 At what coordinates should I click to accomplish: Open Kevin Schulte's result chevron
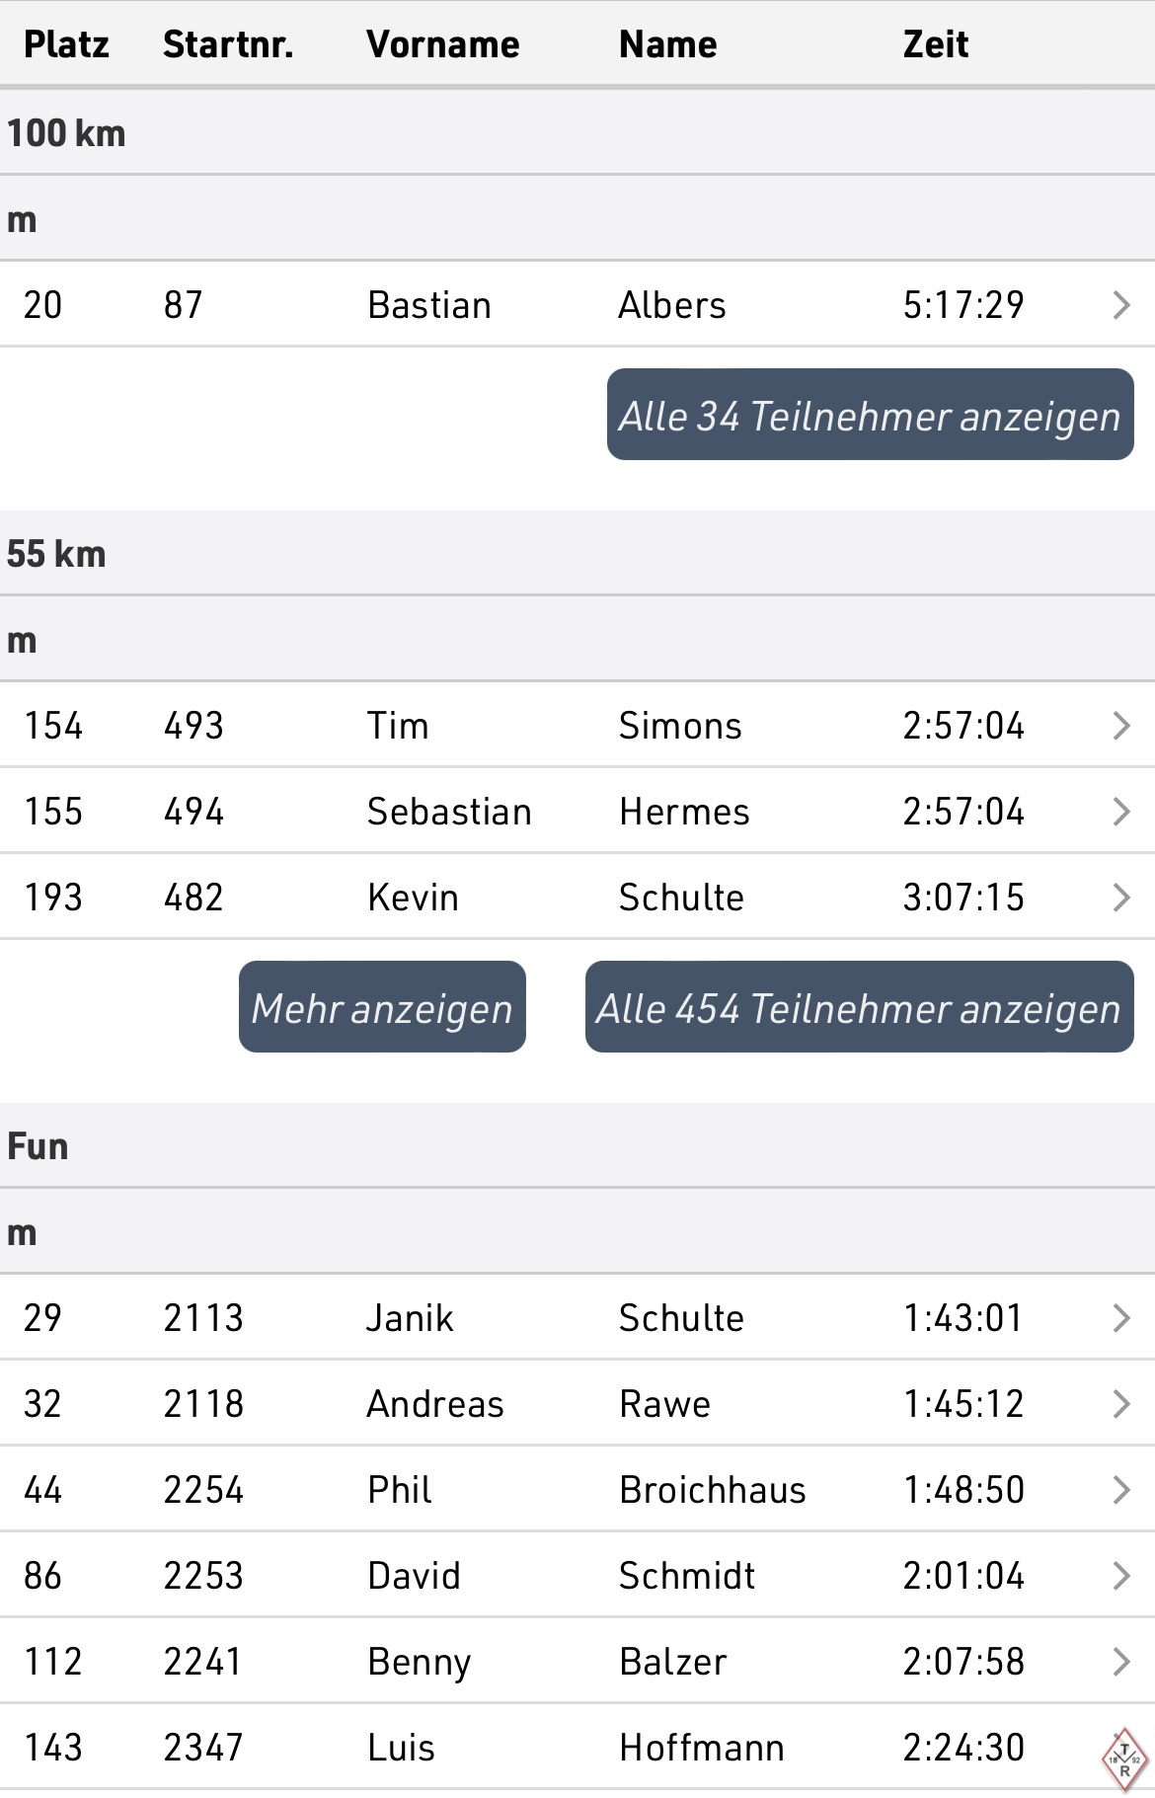click(1120, 898)
